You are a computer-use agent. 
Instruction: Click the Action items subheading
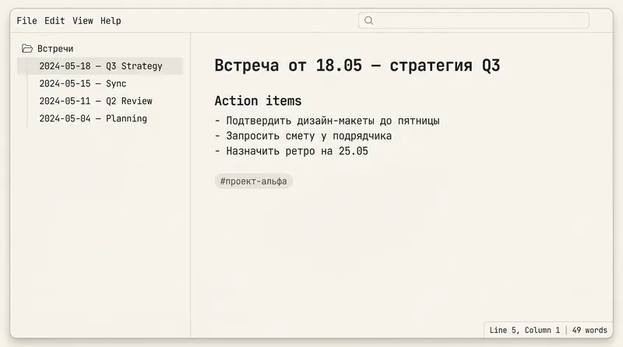[259, 101]
